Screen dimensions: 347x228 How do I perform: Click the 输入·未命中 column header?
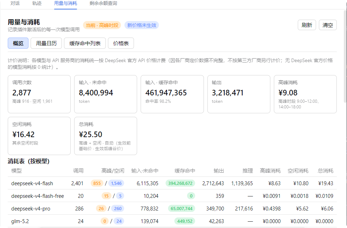(145, 170)
